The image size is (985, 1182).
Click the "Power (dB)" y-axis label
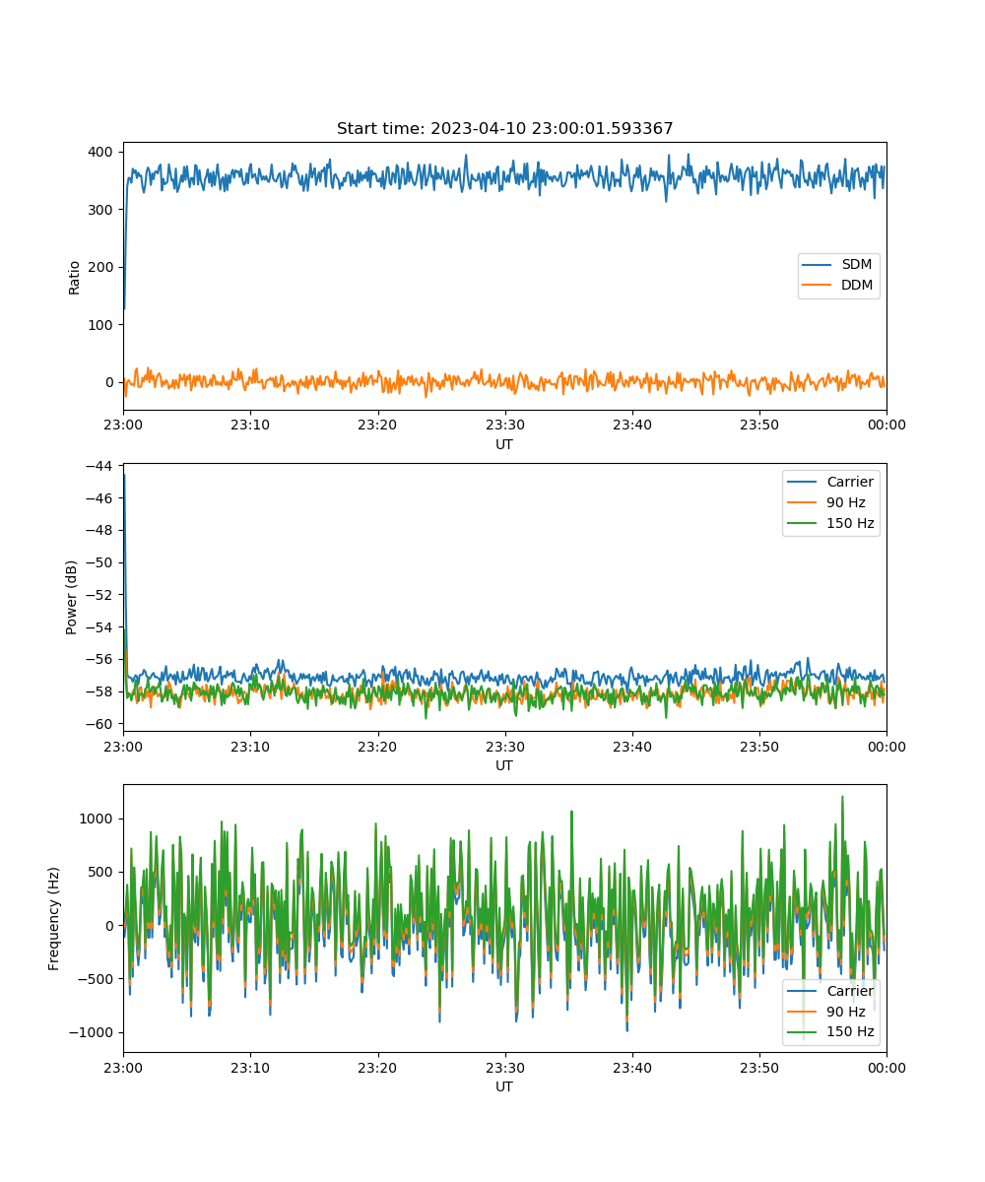pyautogui.click(x=72, y=598)
